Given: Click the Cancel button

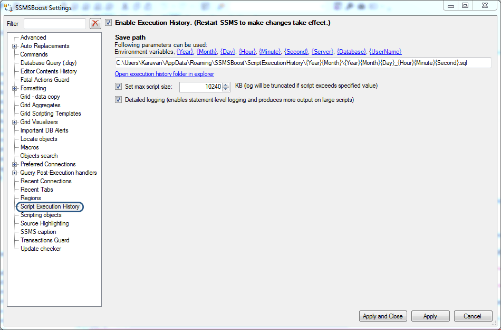Looking at the screenshot, I should [x=473, y=316].
